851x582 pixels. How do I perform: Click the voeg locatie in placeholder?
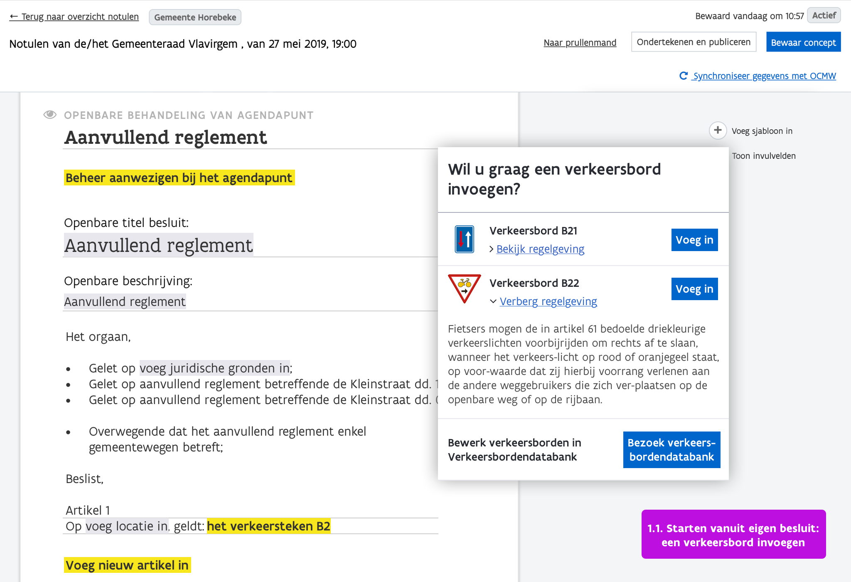pyautogui.click(x=127, y=526)
